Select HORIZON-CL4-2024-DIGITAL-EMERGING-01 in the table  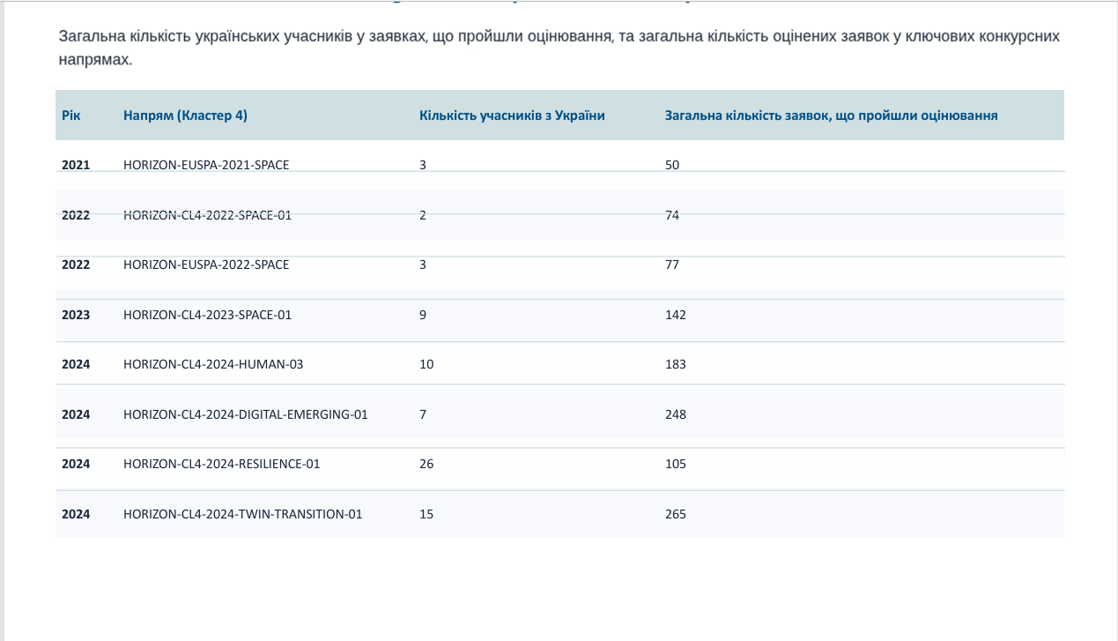[245, 414]
